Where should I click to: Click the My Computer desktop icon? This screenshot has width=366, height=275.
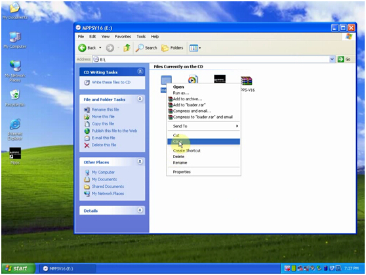pos(15,40)
